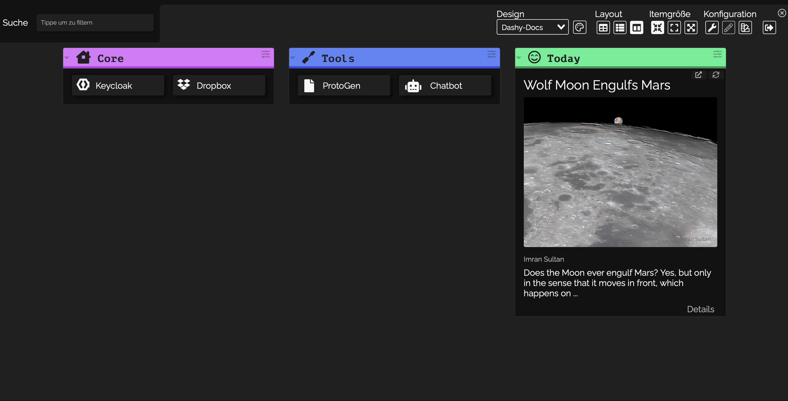Collapse the Today section

click(x=518, y=58)
